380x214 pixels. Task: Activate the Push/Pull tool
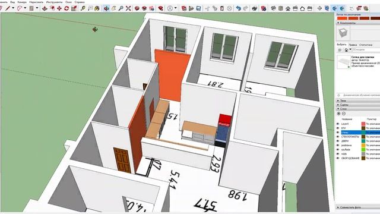45,8
